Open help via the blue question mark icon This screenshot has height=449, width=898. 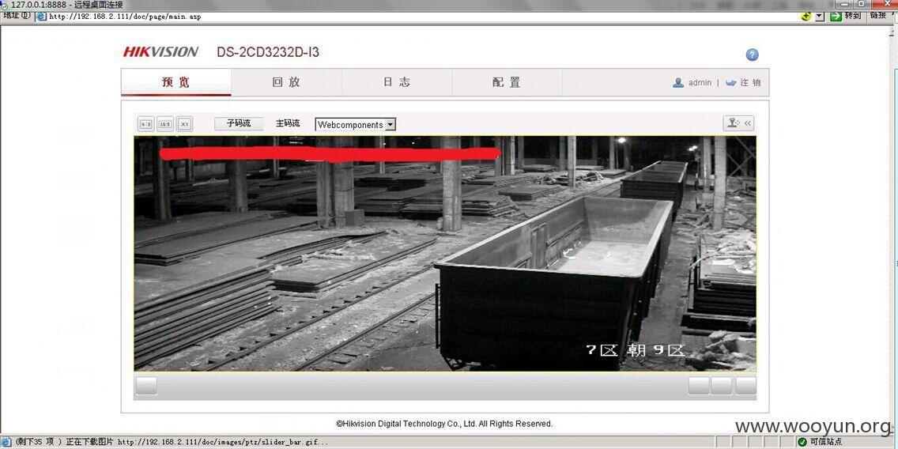click(x=752, y=55)
